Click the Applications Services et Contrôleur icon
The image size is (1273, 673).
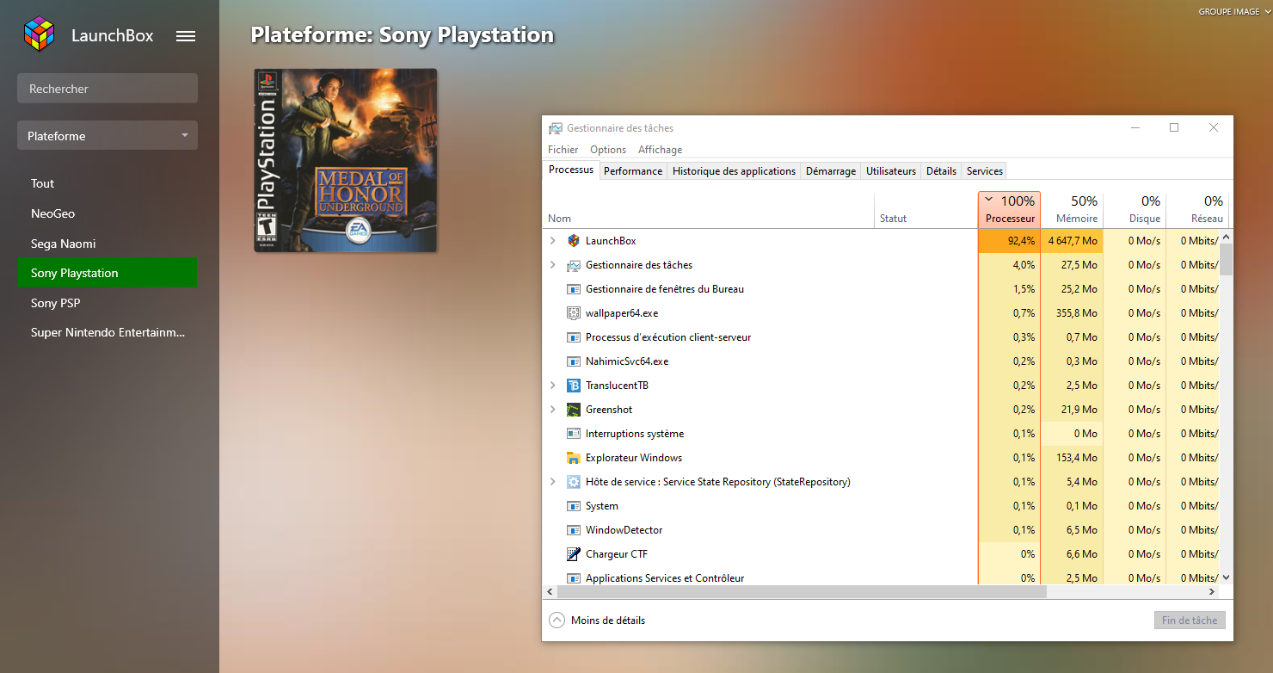click(x=574, y=578)
